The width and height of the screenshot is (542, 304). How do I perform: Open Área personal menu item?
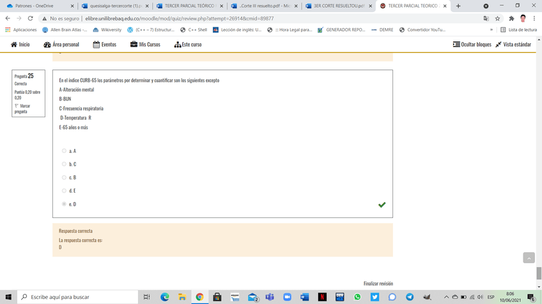61,45
